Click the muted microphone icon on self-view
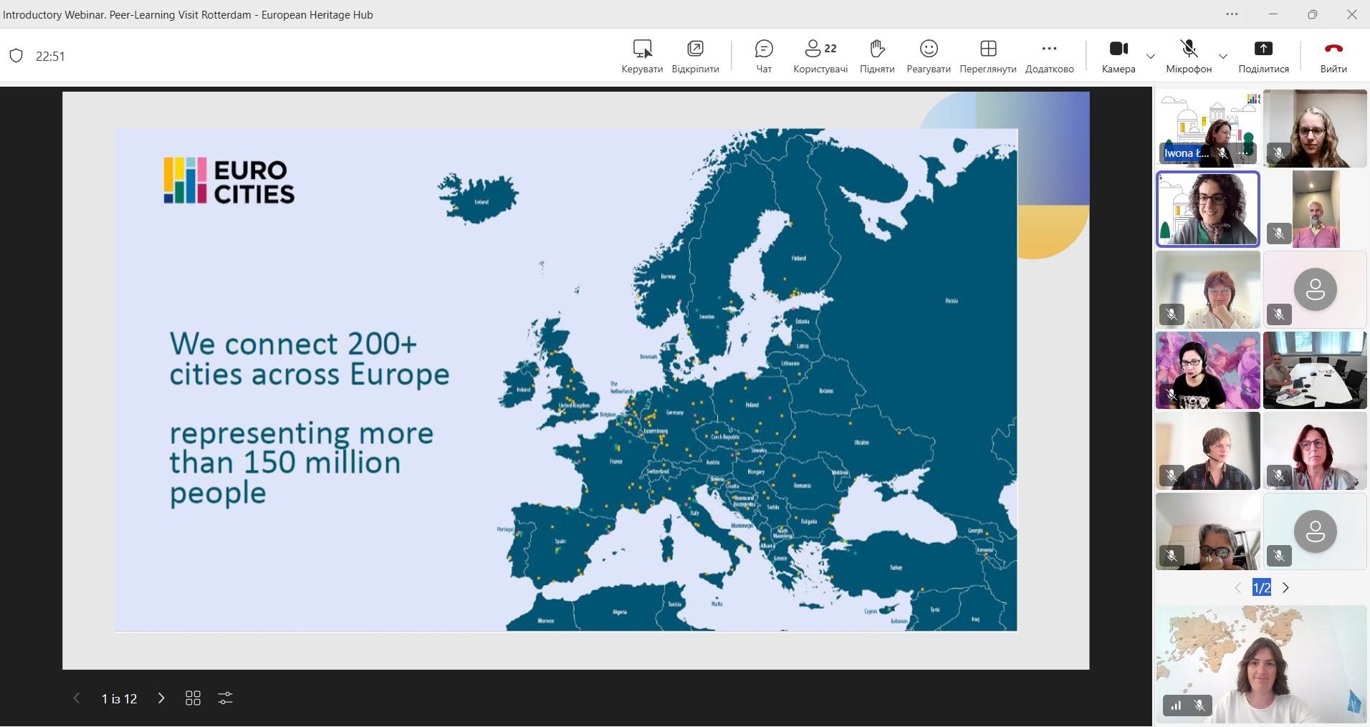The height and width of the screenshot is (727, 1370). point(1199,706)
